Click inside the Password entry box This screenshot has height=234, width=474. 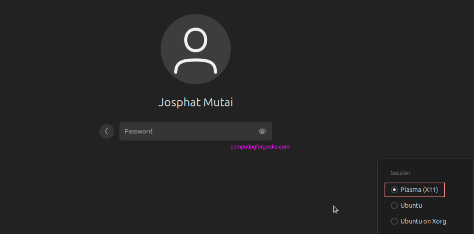[x=185, y=131]
